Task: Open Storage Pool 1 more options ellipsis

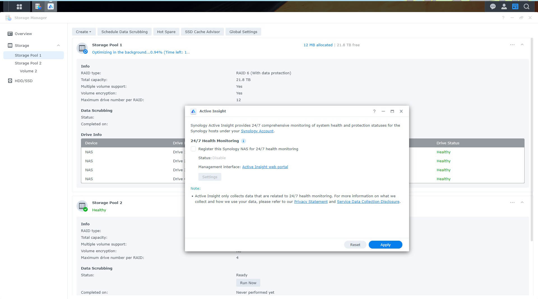Action: (512, 45)
